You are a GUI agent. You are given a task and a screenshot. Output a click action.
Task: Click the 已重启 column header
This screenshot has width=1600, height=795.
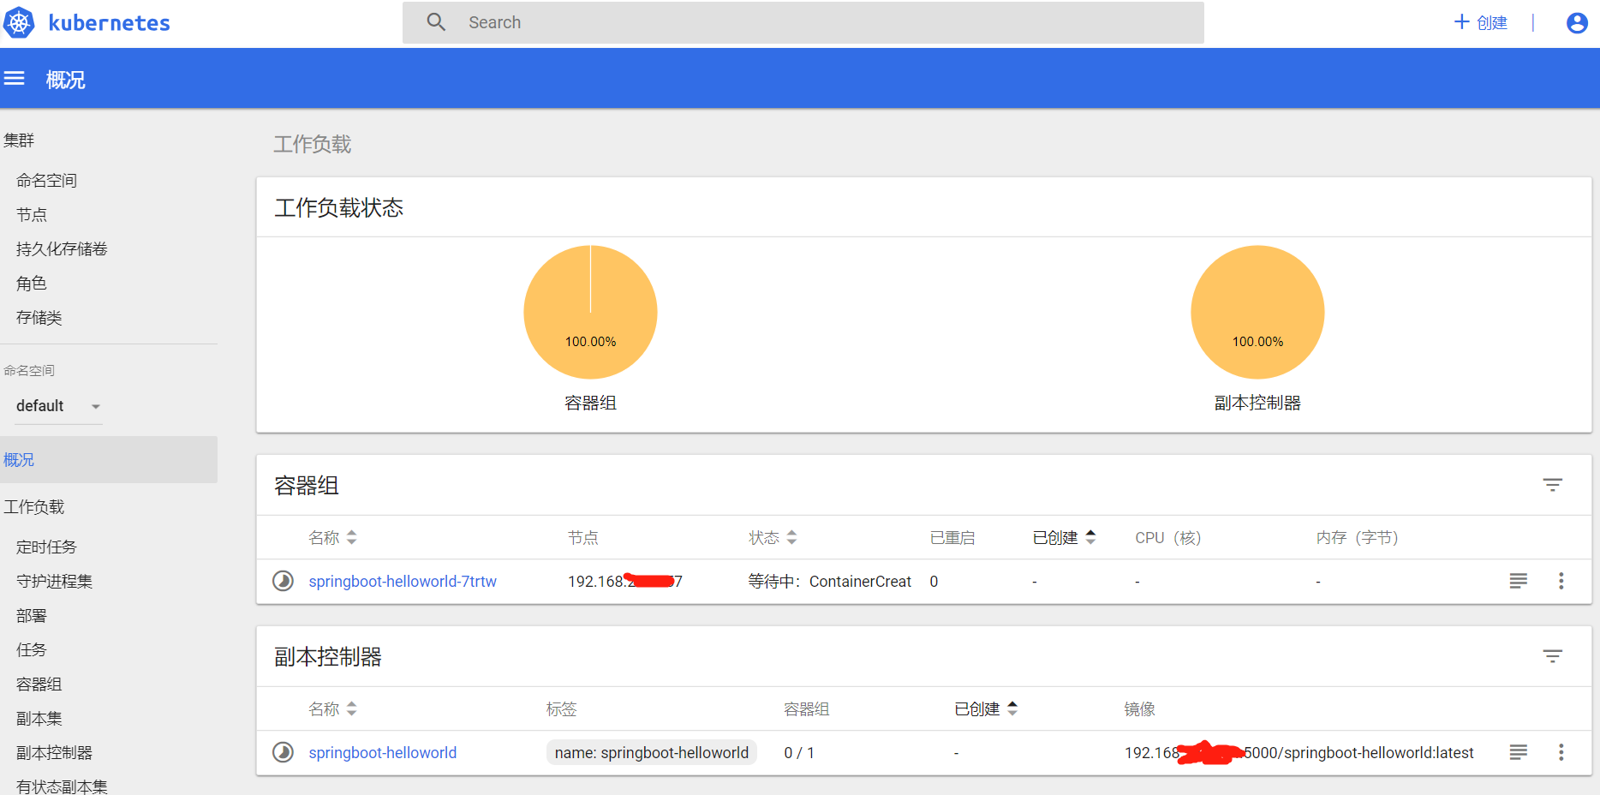pyautogui.click(x=952, y=538)
